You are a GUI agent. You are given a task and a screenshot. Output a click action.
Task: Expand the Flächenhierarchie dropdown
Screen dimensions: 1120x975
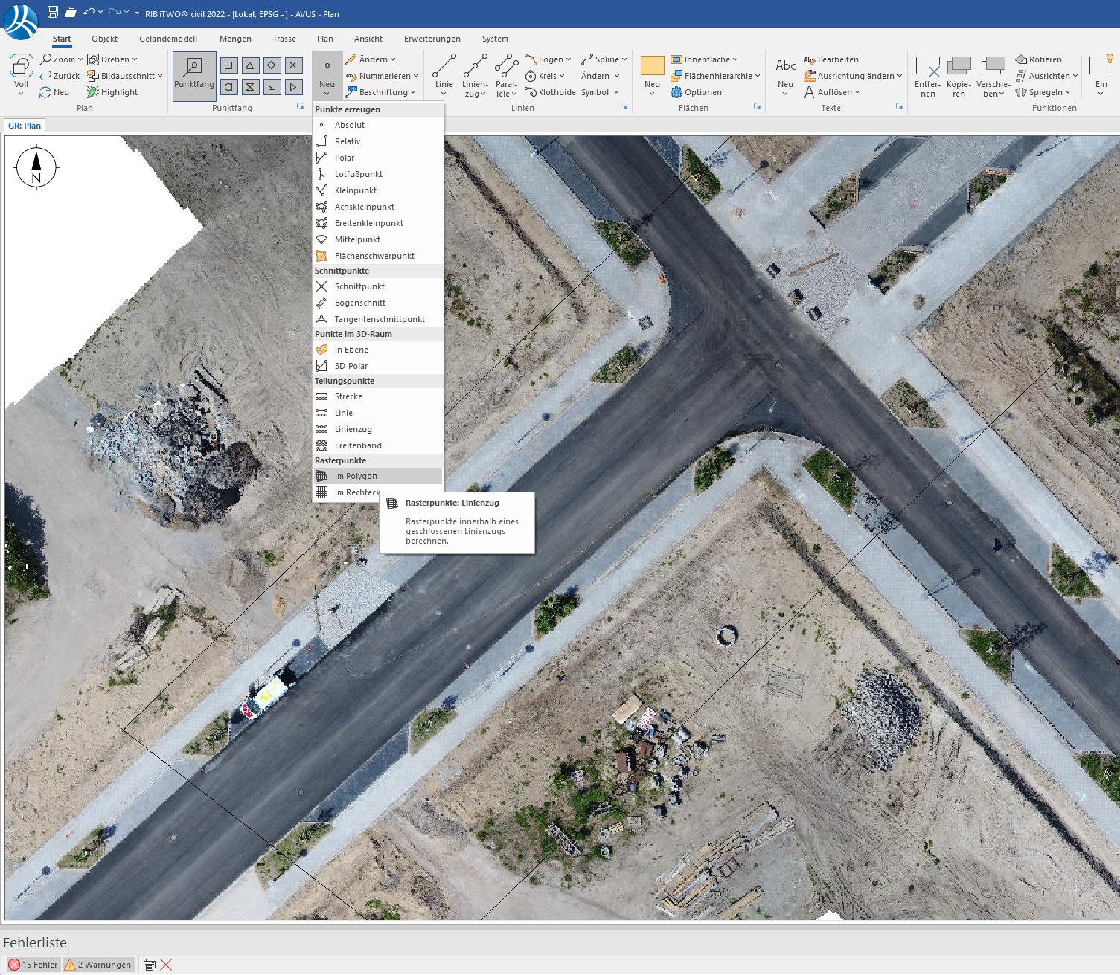coord(758,76)
